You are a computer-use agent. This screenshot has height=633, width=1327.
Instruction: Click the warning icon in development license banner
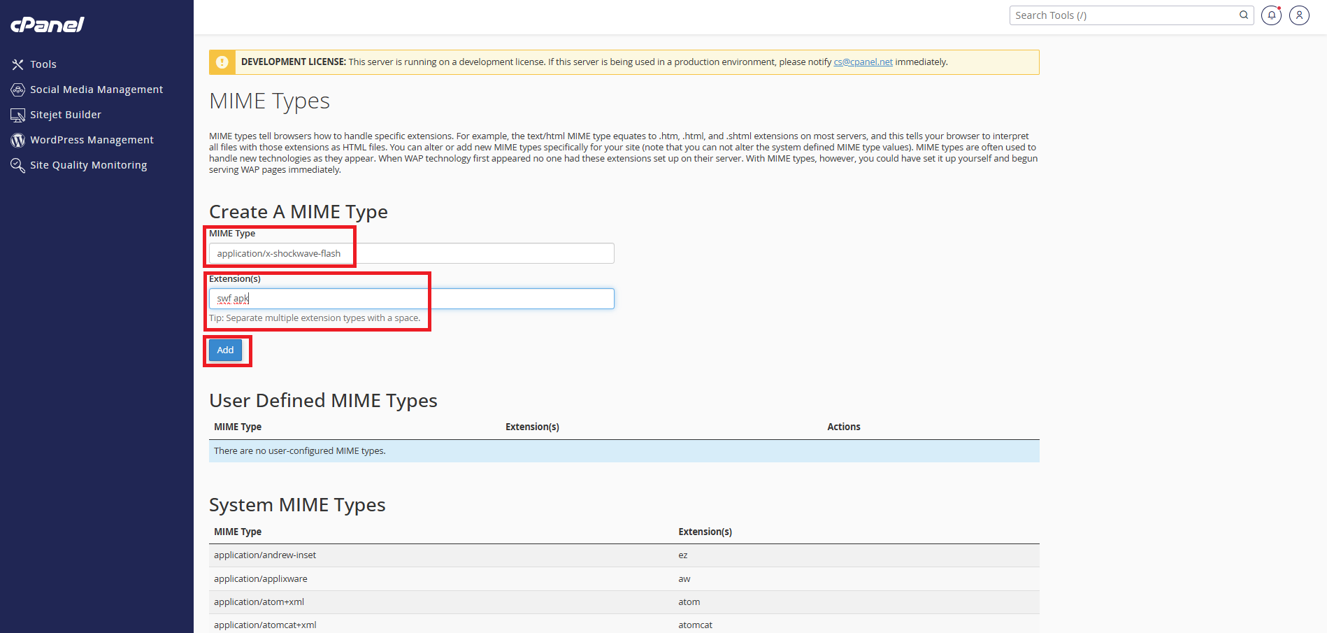coord(222,62)
